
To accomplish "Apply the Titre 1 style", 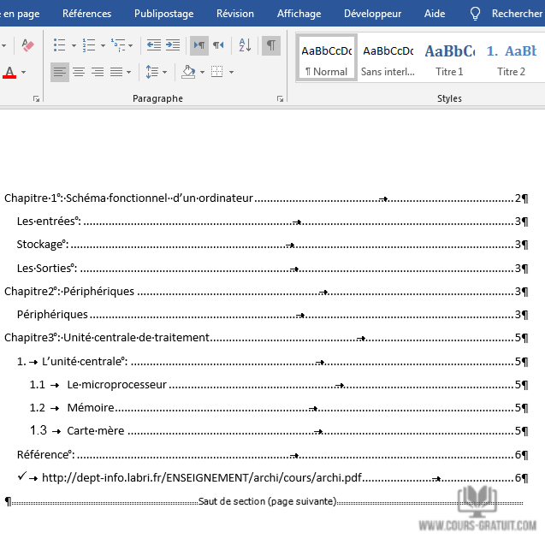I will pos(449,59).
